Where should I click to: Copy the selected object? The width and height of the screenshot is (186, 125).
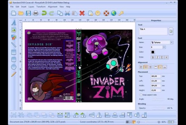click(x=60, y=13)
